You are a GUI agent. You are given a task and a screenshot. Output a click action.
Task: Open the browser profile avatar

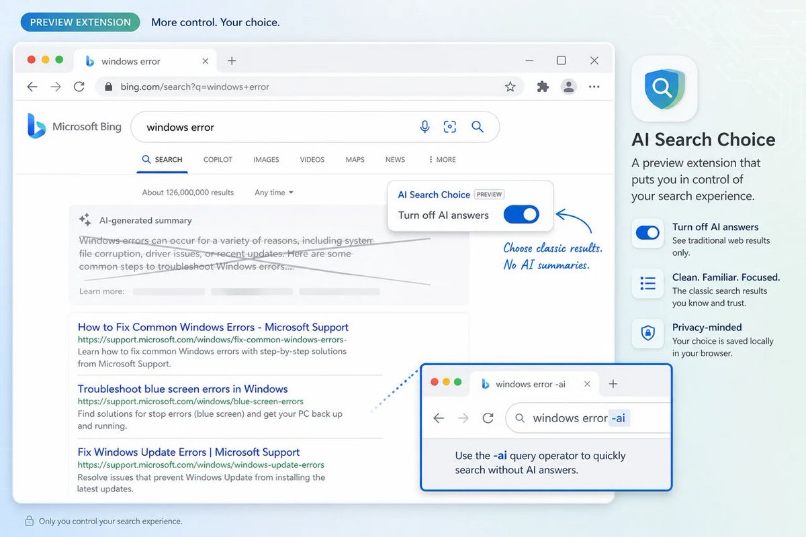pyautogui.click(x=569, y=87)
